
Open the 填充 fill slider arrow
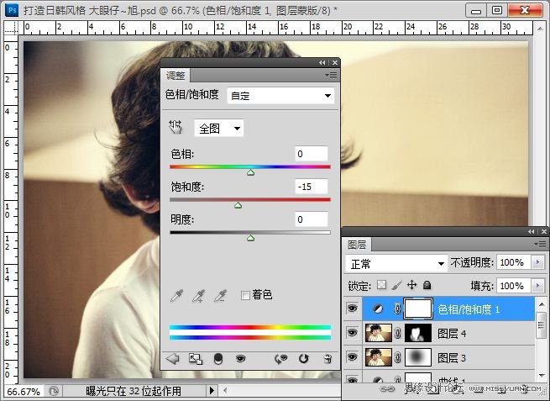[537, 286]
